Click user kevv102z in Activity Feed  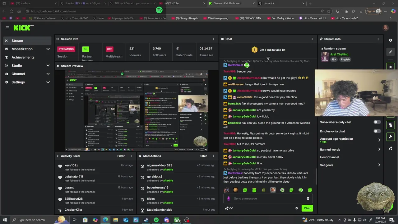[x=71, y=166]
